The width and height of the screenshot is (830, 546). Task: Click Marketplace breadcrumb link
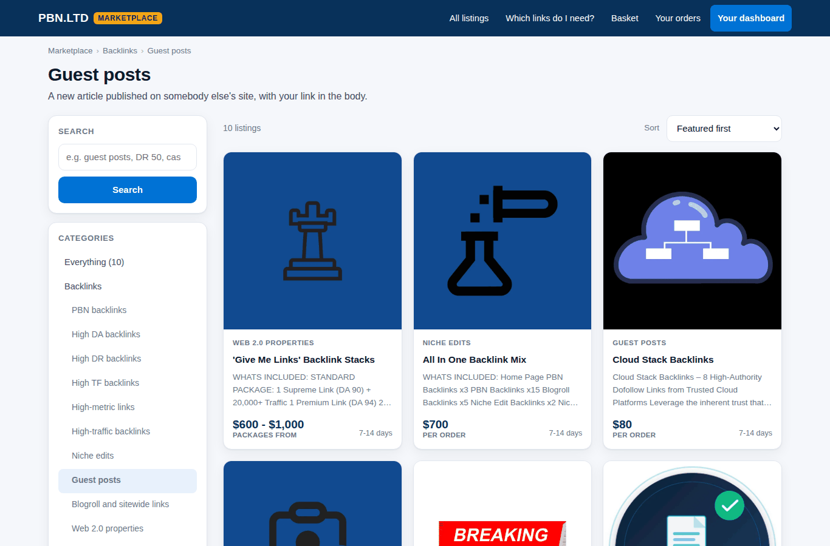click(70, 51)
